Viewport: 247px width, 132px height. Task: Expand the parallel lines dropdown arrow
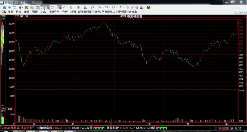pos(102,7)
